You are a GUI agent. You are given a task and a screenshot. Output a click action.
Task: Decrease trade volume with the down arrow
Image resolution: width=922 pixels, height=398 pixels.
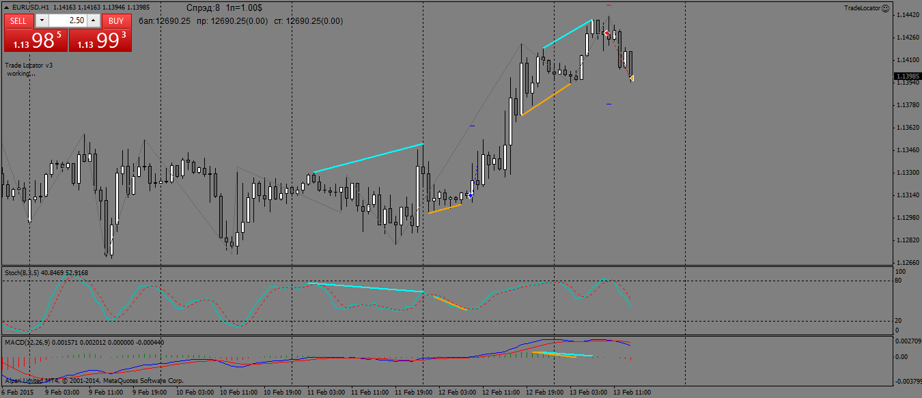42,21
